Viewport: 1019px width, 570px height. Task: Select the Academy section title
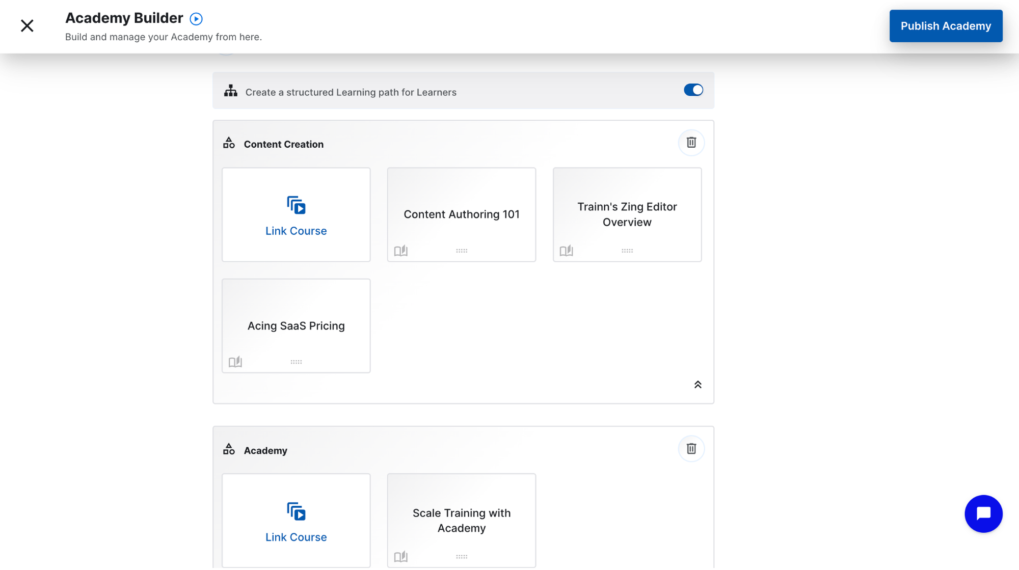(265, 451)
